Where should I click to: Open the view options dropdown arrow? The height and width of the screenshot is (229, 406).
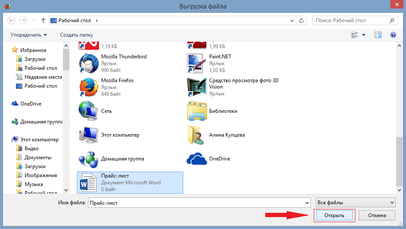pyautogui.click(x=364, y=35)
